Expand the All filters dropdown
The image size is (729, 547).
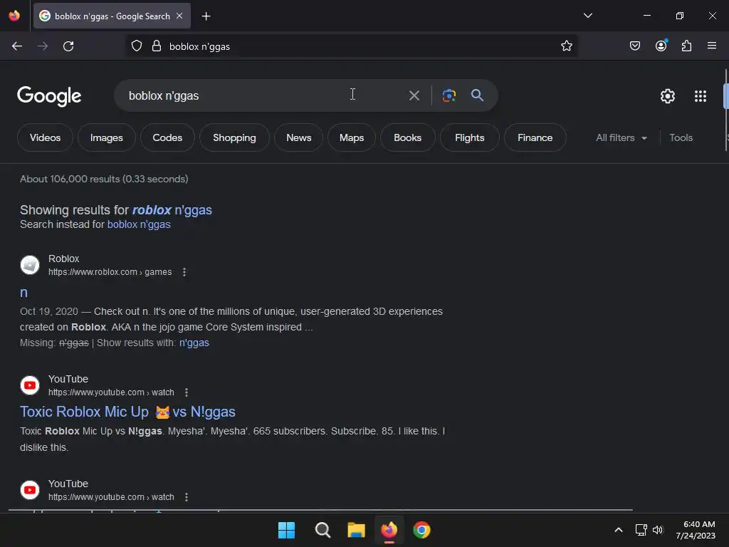(621, 137)
